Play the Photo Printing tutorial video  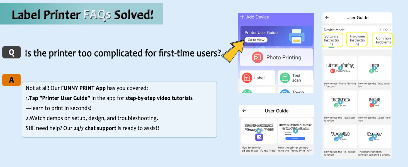tap(340, 68)
